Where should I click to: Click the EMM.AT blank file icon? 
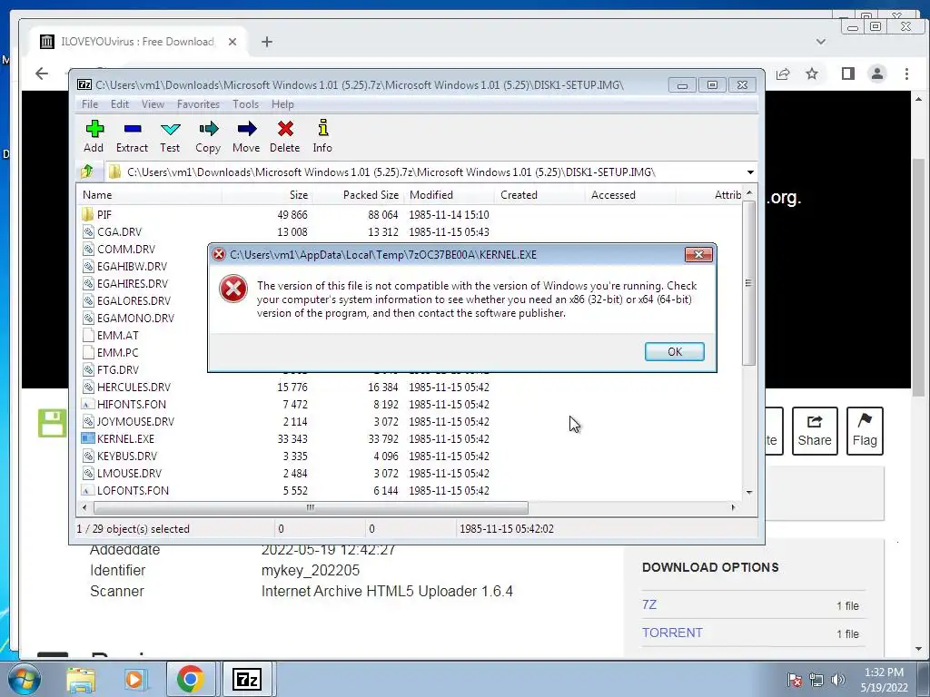click(x=88, y=336)
